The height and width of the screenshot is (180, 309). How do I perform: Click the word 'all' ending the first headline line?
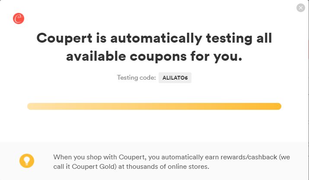pos(264,38)
